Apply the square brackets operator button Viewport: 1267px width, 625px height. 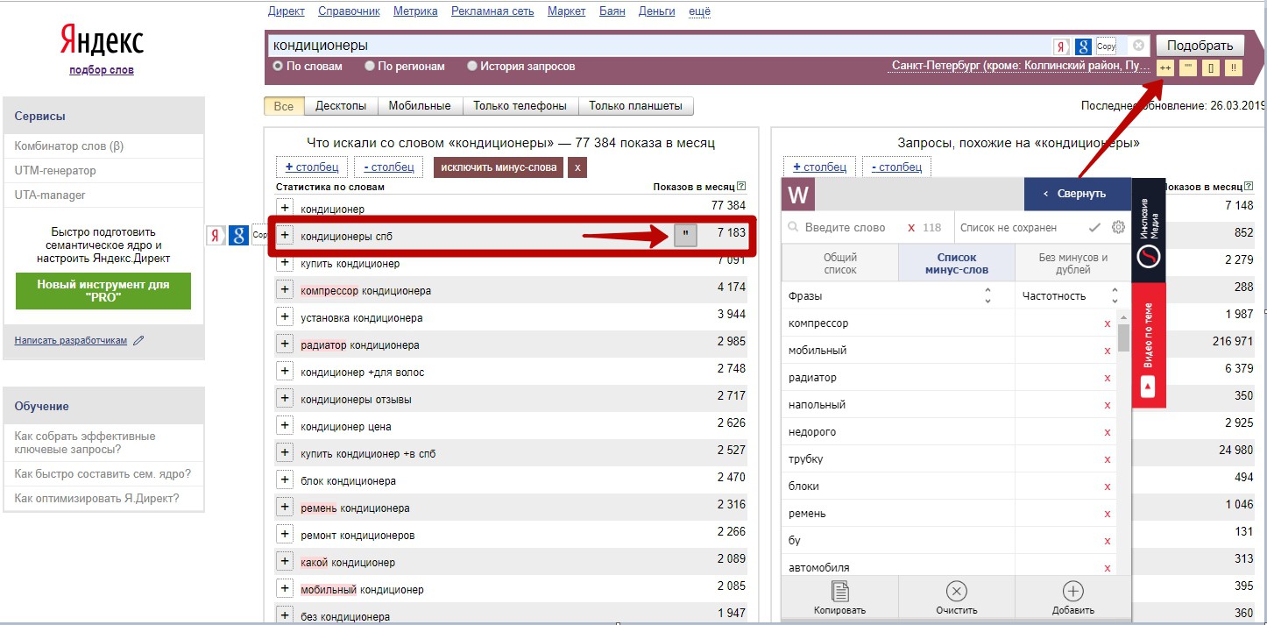[x=1211, y=67]
